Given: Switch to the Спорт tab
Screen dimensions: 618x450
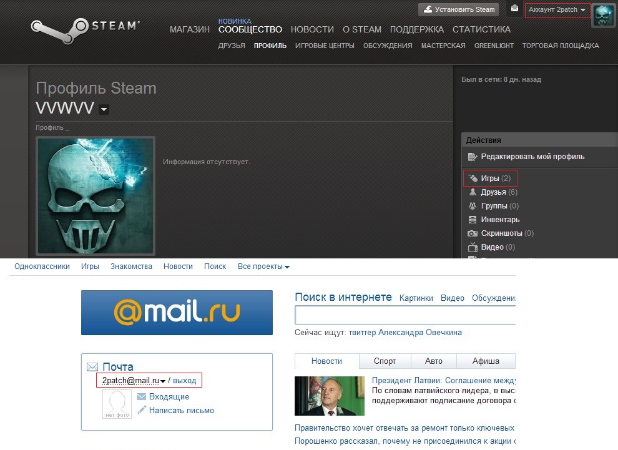Looking at the screenshot, I should [385, 361].
